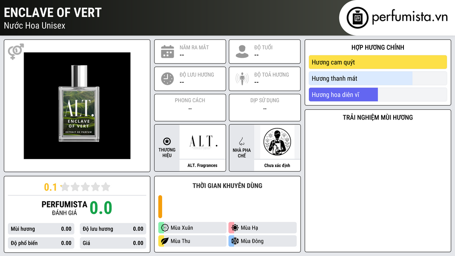Click the star badge icon above Thương hiệu

[167, 141]
